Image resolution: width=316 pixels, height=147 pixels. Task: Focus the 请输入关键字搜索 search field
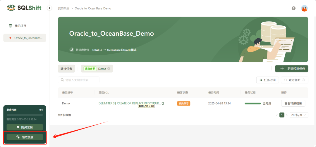click(79, 80)
